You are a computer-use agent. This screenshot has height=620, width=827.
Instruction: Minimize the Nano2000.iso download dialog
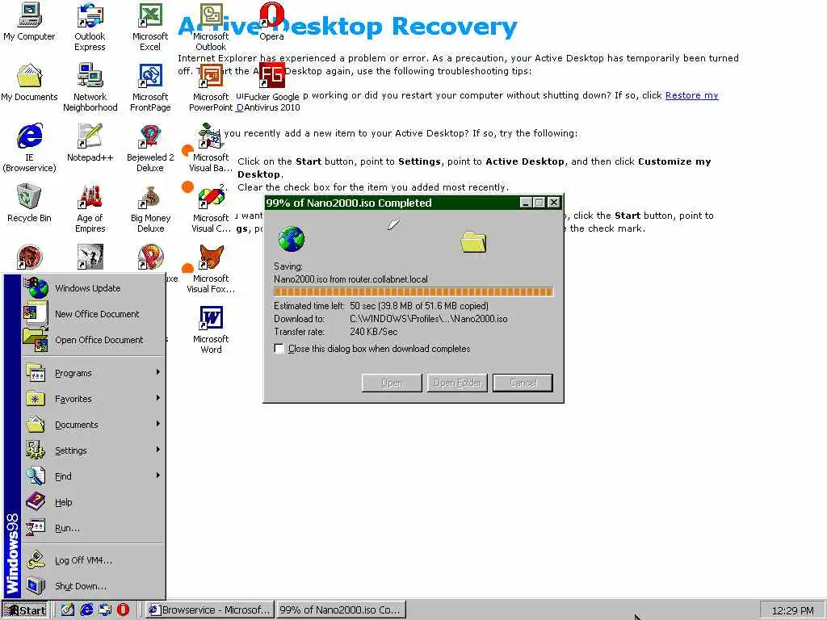tap(525, 203)
